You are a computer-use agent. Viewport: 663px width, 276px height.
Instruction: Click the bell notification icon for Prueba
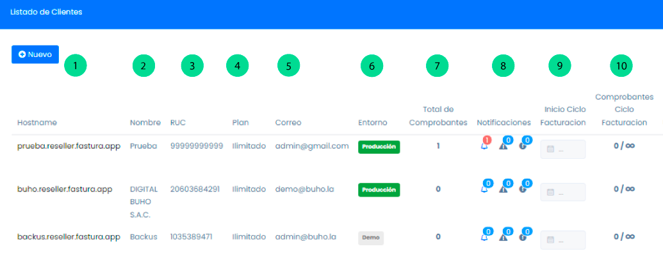coord(484,146)
